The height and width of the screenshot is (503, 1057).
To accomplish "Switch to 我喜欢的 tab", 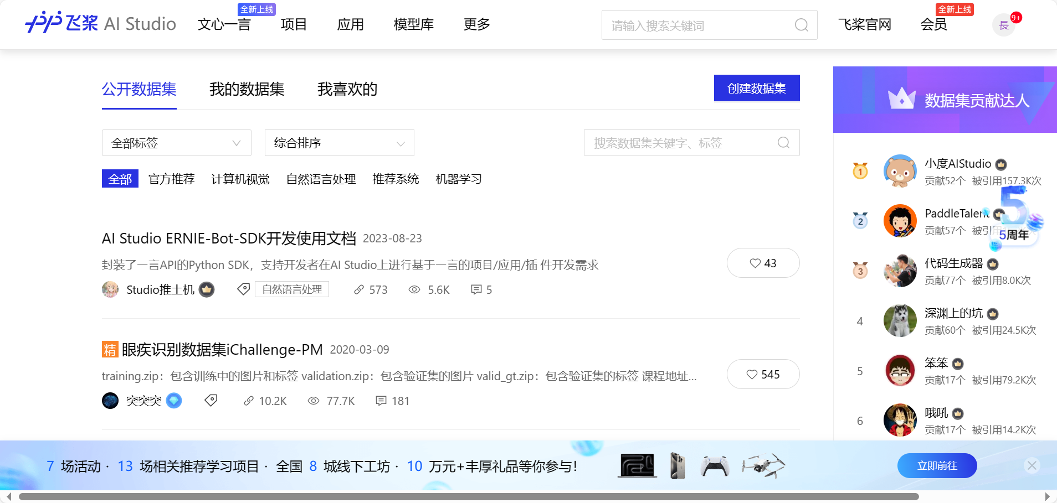I will (x=347, y=89).
